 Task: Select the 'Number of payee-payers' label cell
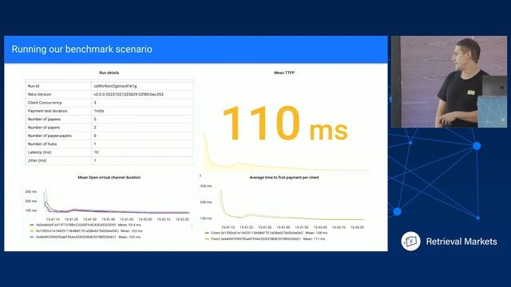[58, 136]
